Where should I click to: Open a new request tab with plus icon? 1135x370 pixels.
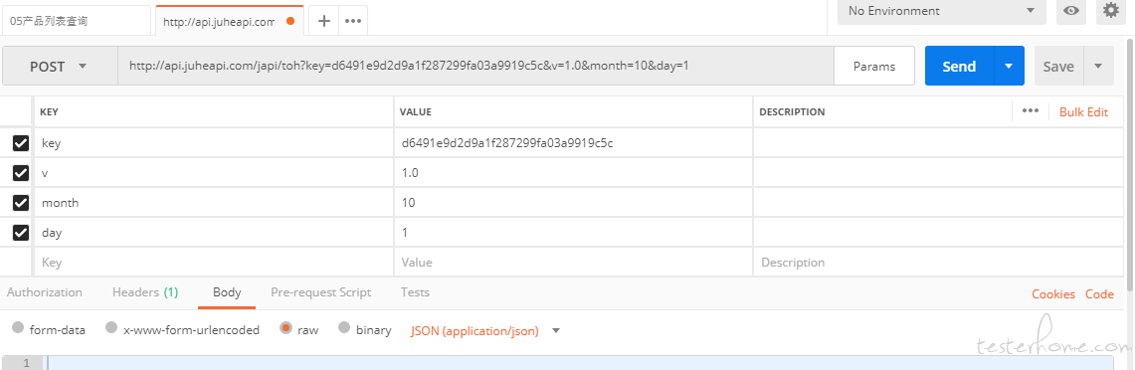point(324,21)
